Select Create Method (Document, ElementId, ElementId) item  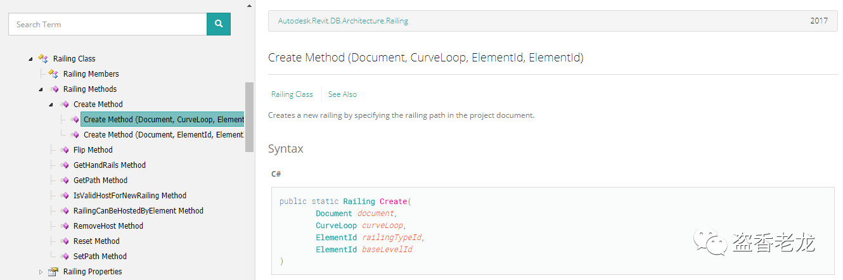(x=164, y=135)
